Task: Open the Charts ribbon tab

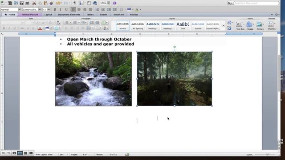Action: (104, 15)
